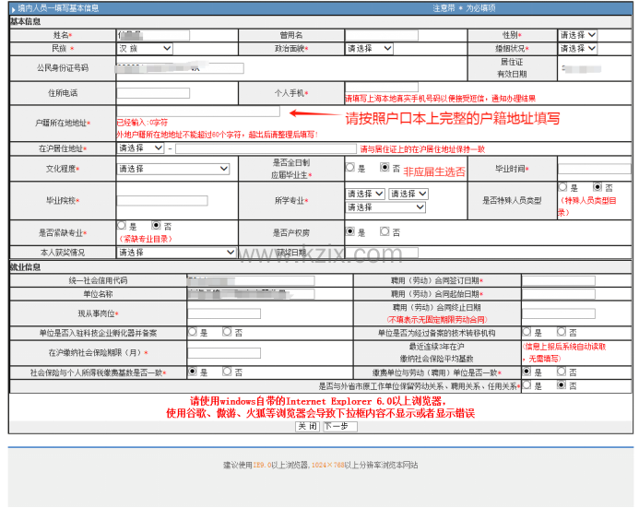Image resolution: width=639 pixels, height=508 pixels.
Task: Select 是 for 是否特殊人员类型
Action: click(562, 187)
